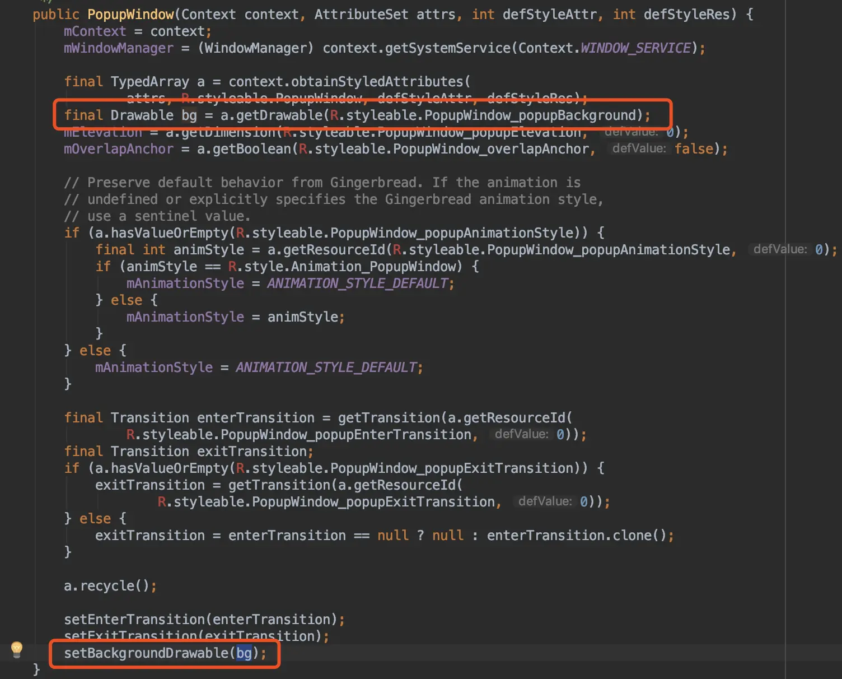Click enterTransition.clone() call
Image resolution: width=842 pixels, height=679 pixels.
click(x=577, y=535)
